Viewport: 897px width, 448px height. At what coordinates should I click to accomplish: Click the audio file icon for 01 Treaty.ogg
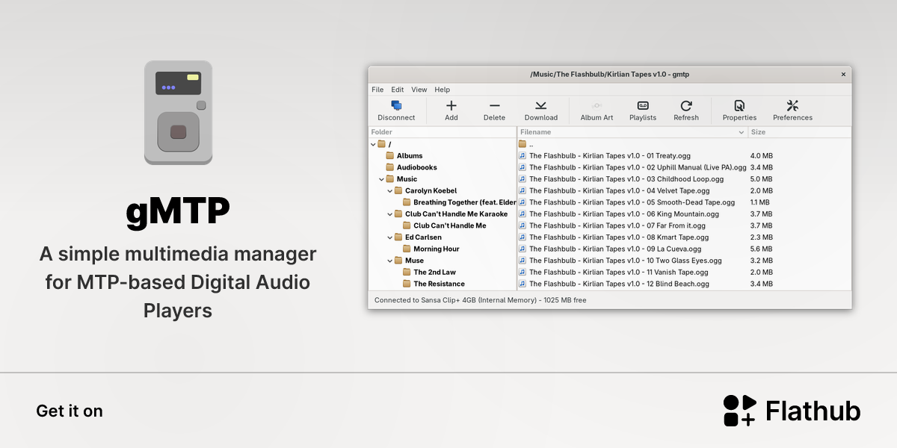[x=523, y=156]
